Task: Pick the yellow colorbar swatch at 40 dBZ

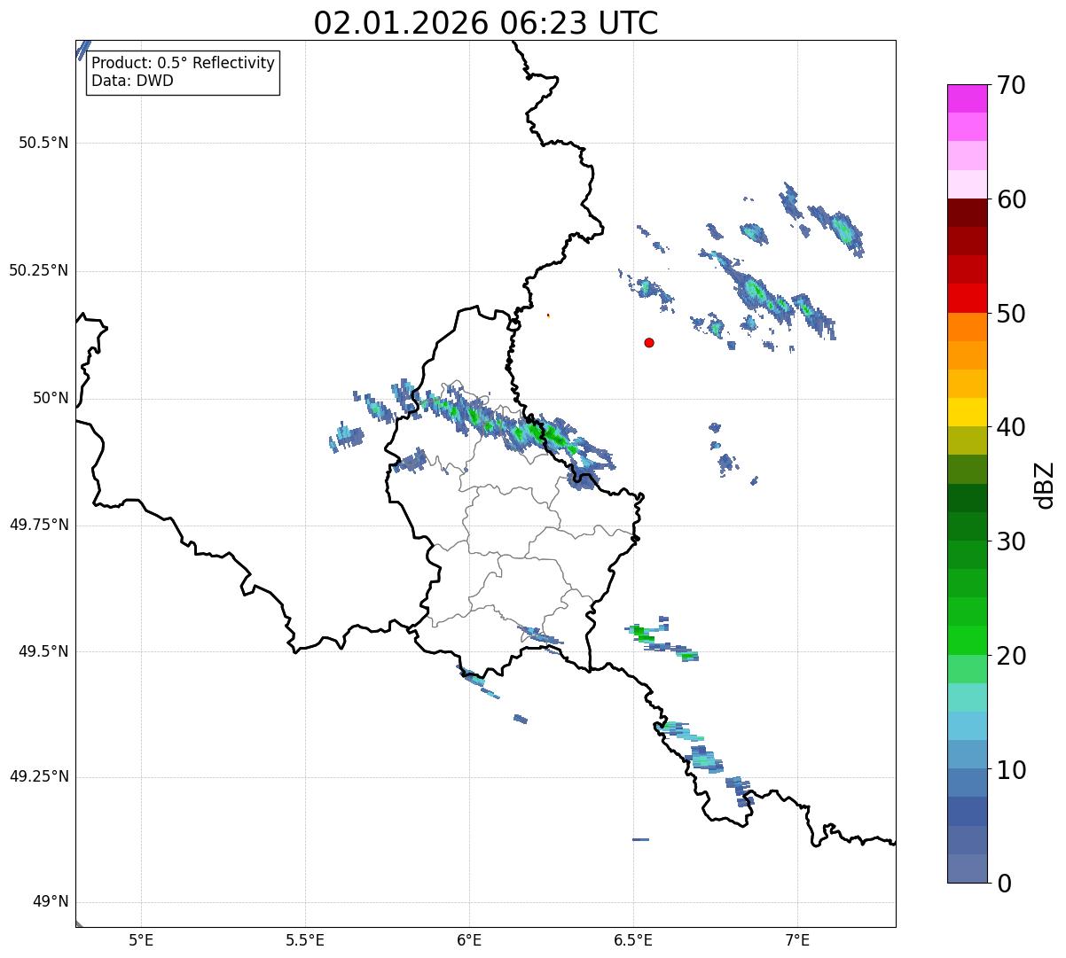Action: (968, 412)
